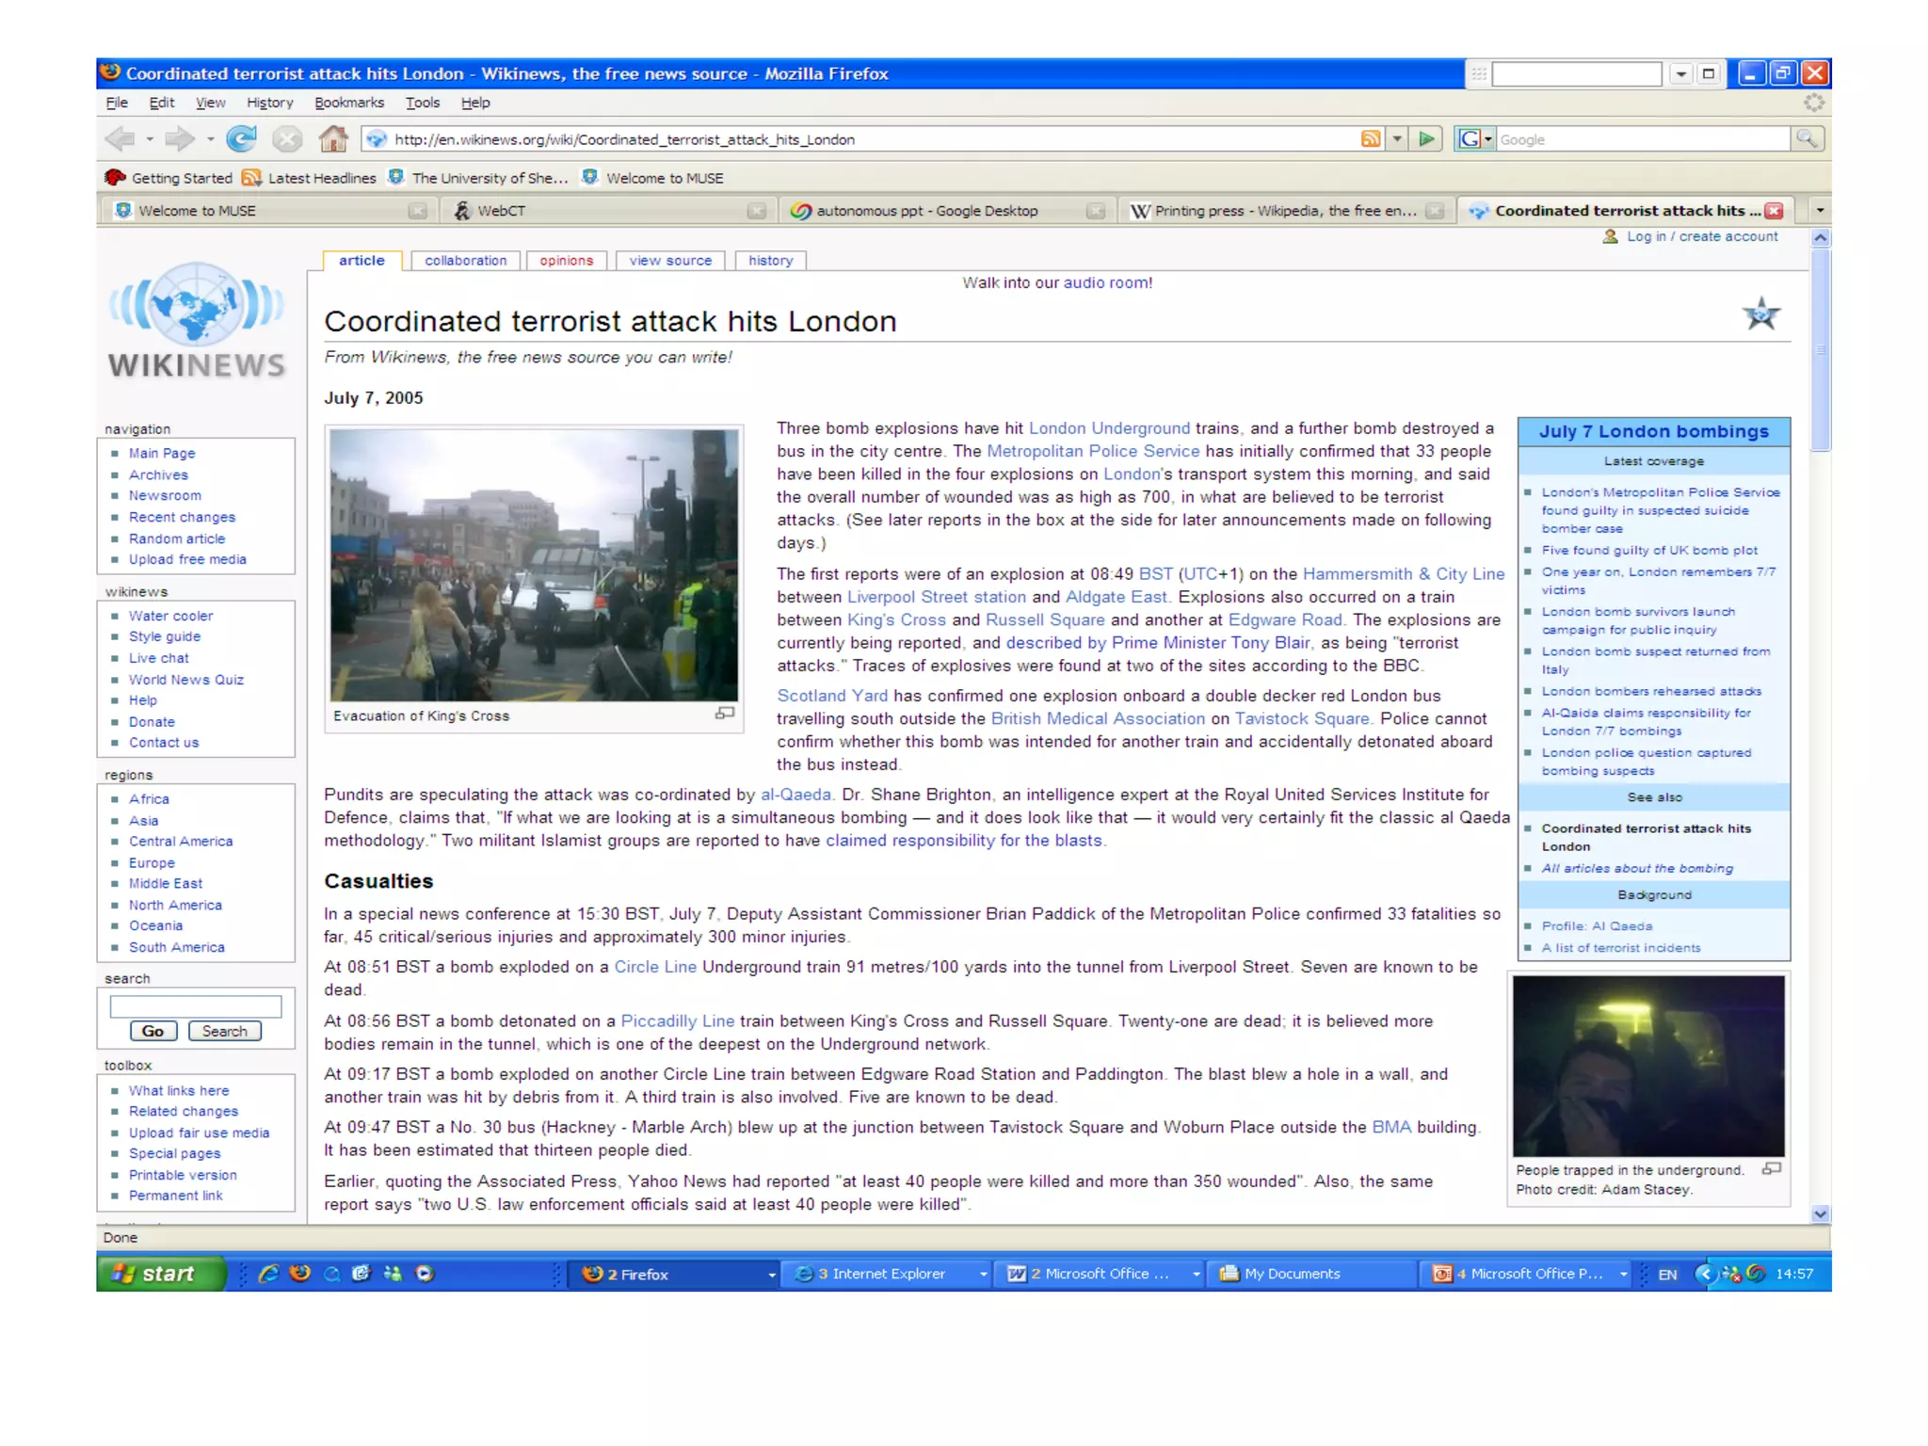Click the wiki Search button
This screenshot has height=1446, width=1928.
tap(224, 1031)
